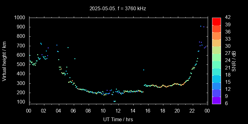
Task: Click the red 39–42 dB colorbar segment
Action: point(216,21)
